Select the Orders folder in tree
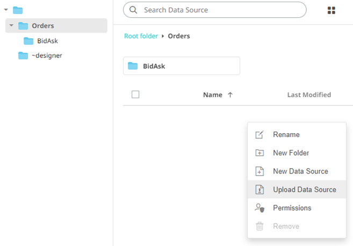The width and height of the screenshot is (353, 246). click(42, 25)
